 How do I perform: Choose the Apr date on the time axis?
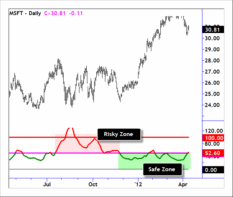tap(183, 184)
